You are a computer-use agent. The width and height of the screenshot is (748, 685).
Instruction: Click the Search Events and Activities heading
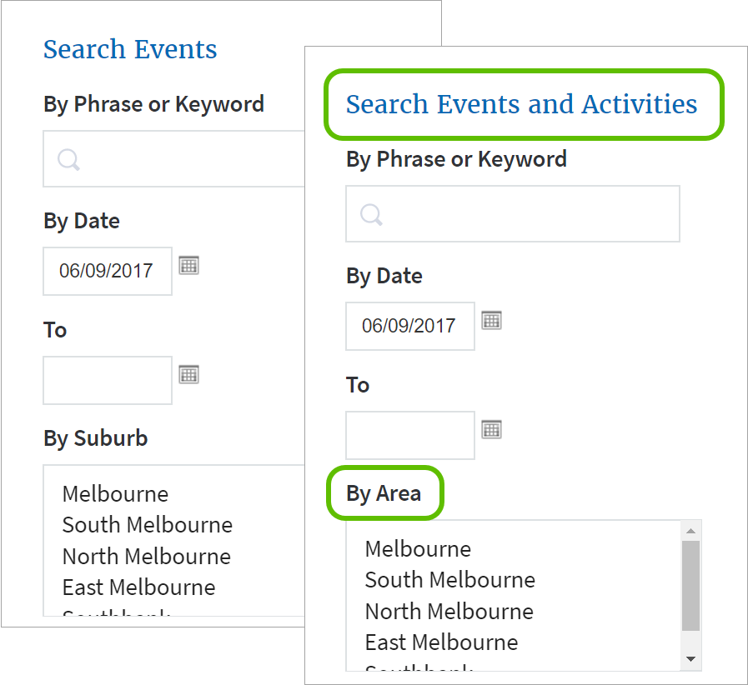click(521, 104)
